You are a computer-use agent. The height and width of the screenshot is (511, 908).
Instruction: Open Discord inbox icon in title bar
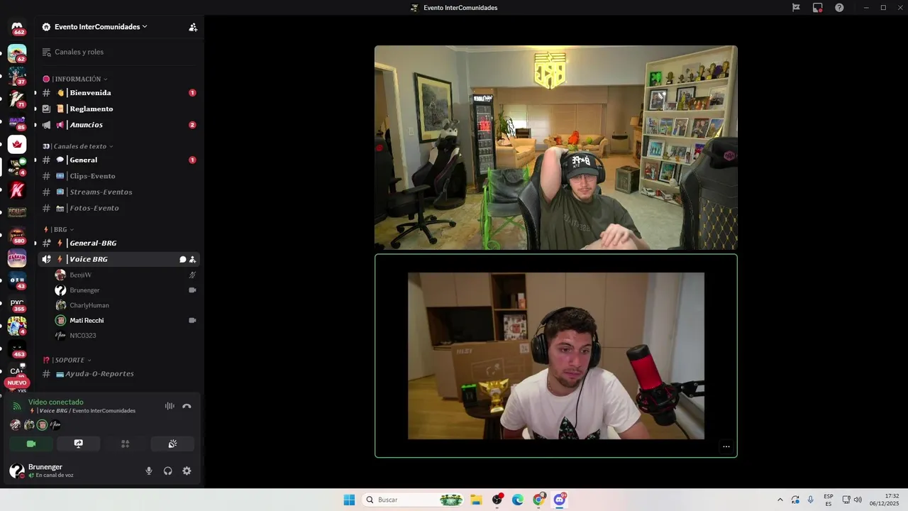[x=818, y=8]
